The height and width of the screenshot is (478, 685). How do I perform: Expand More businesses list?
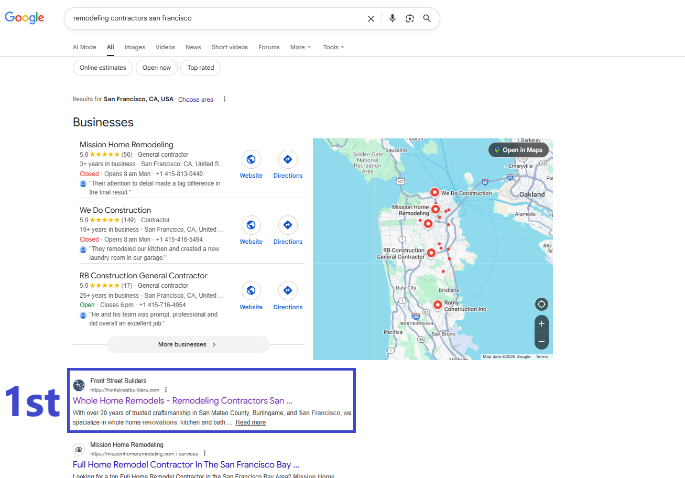click(x=188, y=344)
